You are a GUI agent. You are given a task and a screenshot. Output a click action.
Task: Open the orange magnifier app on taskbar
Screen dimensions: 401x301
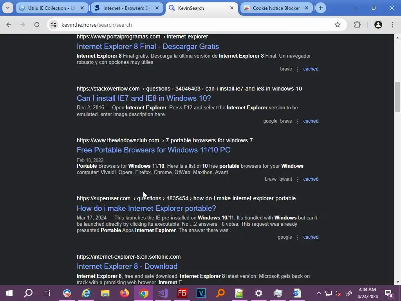(x=220, y=293)
